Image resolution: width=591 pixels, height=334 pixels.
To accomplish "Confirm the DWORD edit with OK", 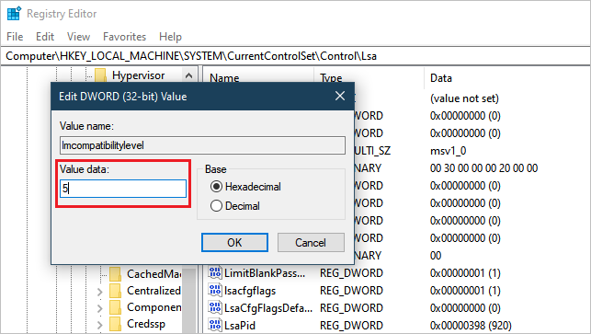I will coord(234,242).
